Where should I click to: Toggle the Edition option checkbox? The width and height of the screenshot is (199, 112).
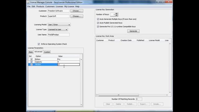[31, 59]
